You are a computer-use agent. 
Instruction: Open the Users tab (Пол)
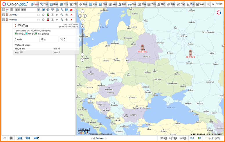coord(161,4)
